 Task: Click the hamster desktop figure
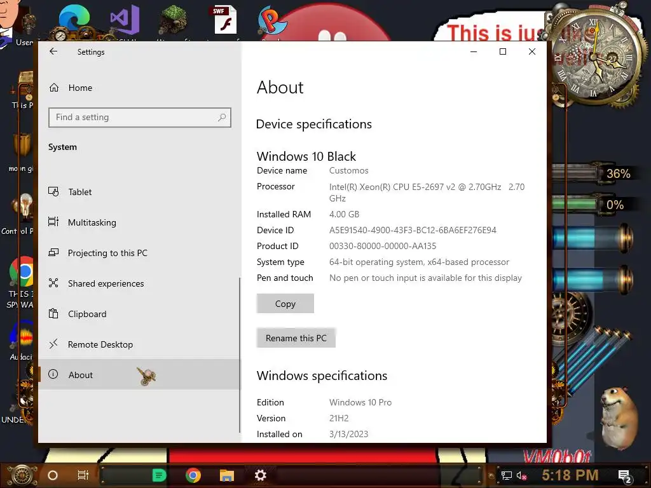[619, 418]
